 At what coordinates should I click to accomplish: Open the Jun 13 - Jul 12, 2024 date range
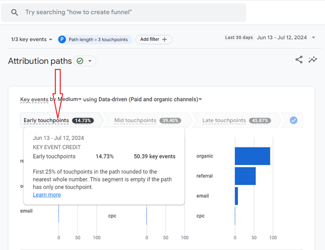[281, 37]
